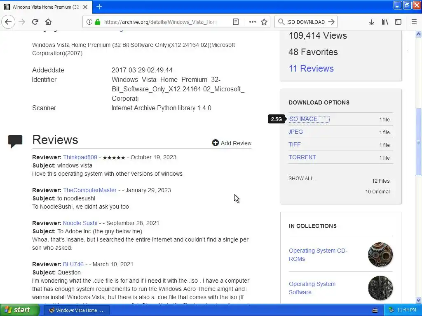This screenshot has height=316, width=422.
Task: Download the TORRENT file
Action: (302, 157)
